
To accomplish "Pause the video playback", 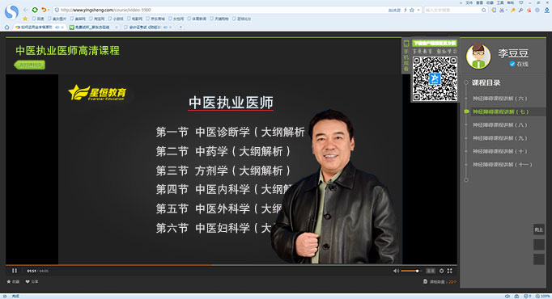I will tap(15, 271).
